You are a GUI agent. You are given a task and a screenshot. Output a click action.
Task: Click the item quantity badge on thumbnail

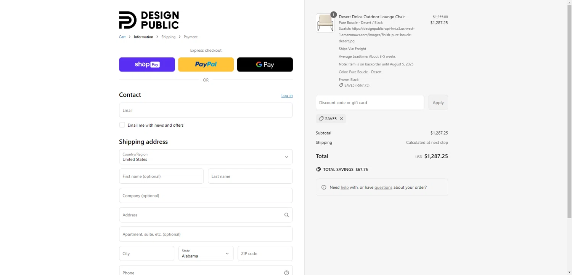pos(333,15)
